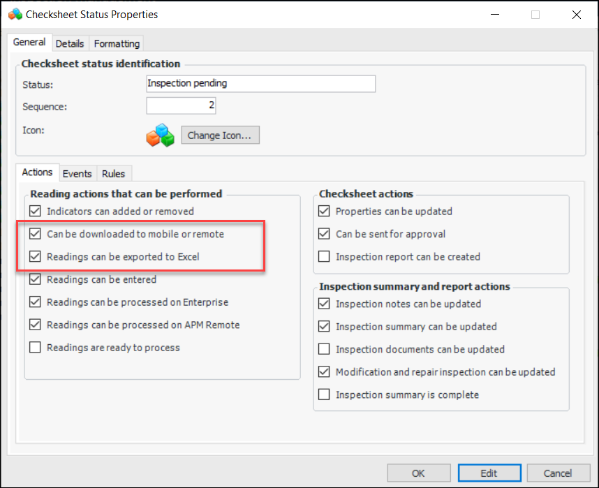
Task: Select the Events tab
Action: pos(77,174)
